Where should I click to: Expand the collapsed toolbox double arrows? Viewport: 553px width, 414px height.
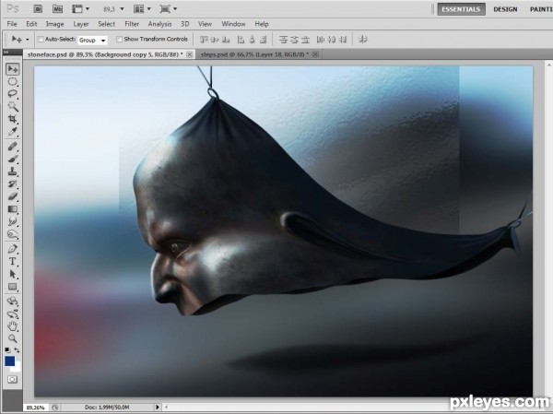[x=6, y=52]
